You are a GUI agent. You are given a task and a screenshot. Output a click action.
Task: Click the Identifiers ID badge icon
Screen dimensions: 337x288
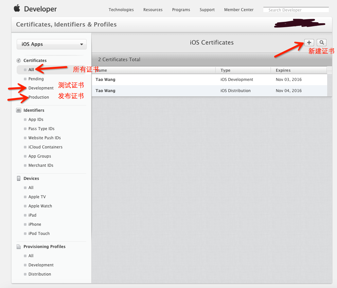(x=19, y=110)
